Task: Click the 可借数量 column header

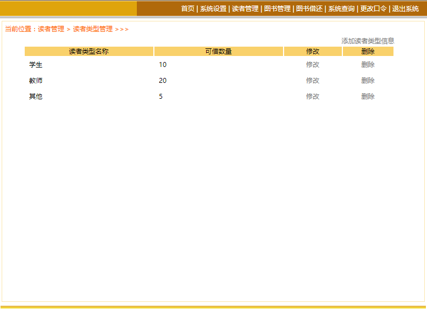Action: point(219,52)
